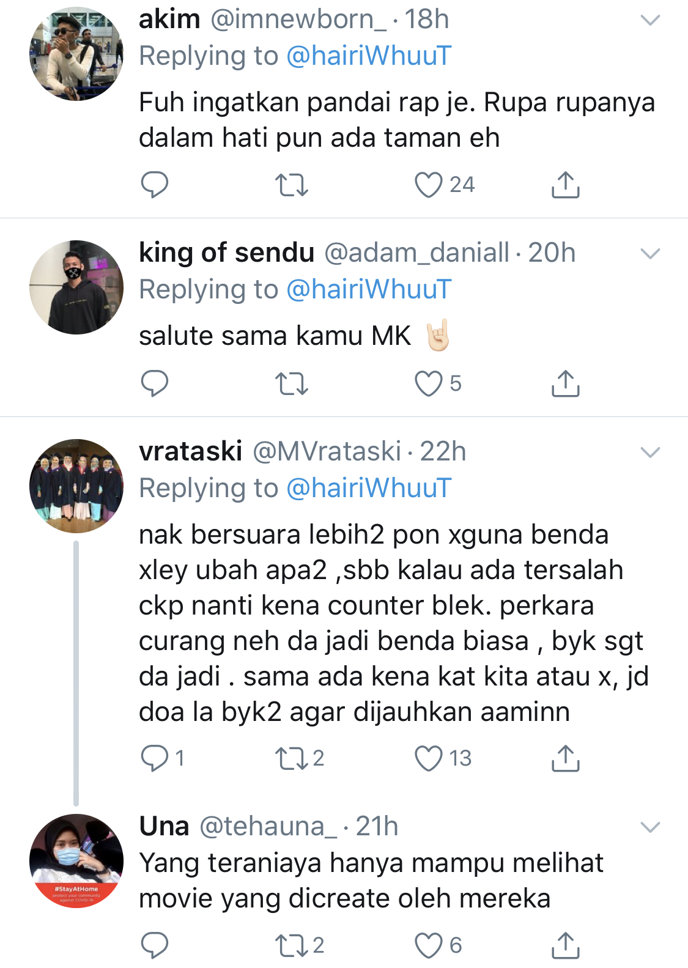This screenshot has height=968, width=688.
Task: Share akim's tweet
Action: 565,185
